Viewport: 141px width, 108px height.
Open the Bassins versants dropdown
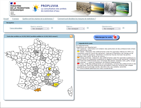pyautogui.click(x=40, y=29)
